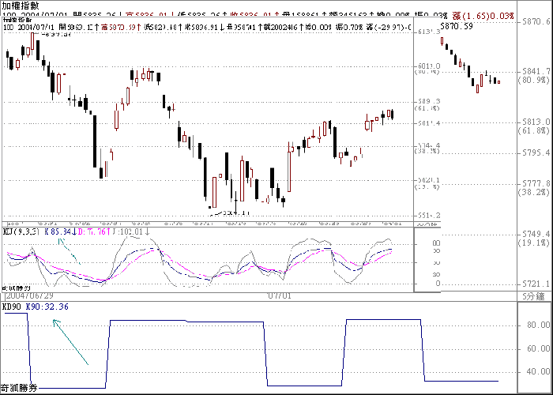The width and height of the screenshot is (553, 395).
Task: Click the (80.9%) retracement label
Action: click(533, 80)
